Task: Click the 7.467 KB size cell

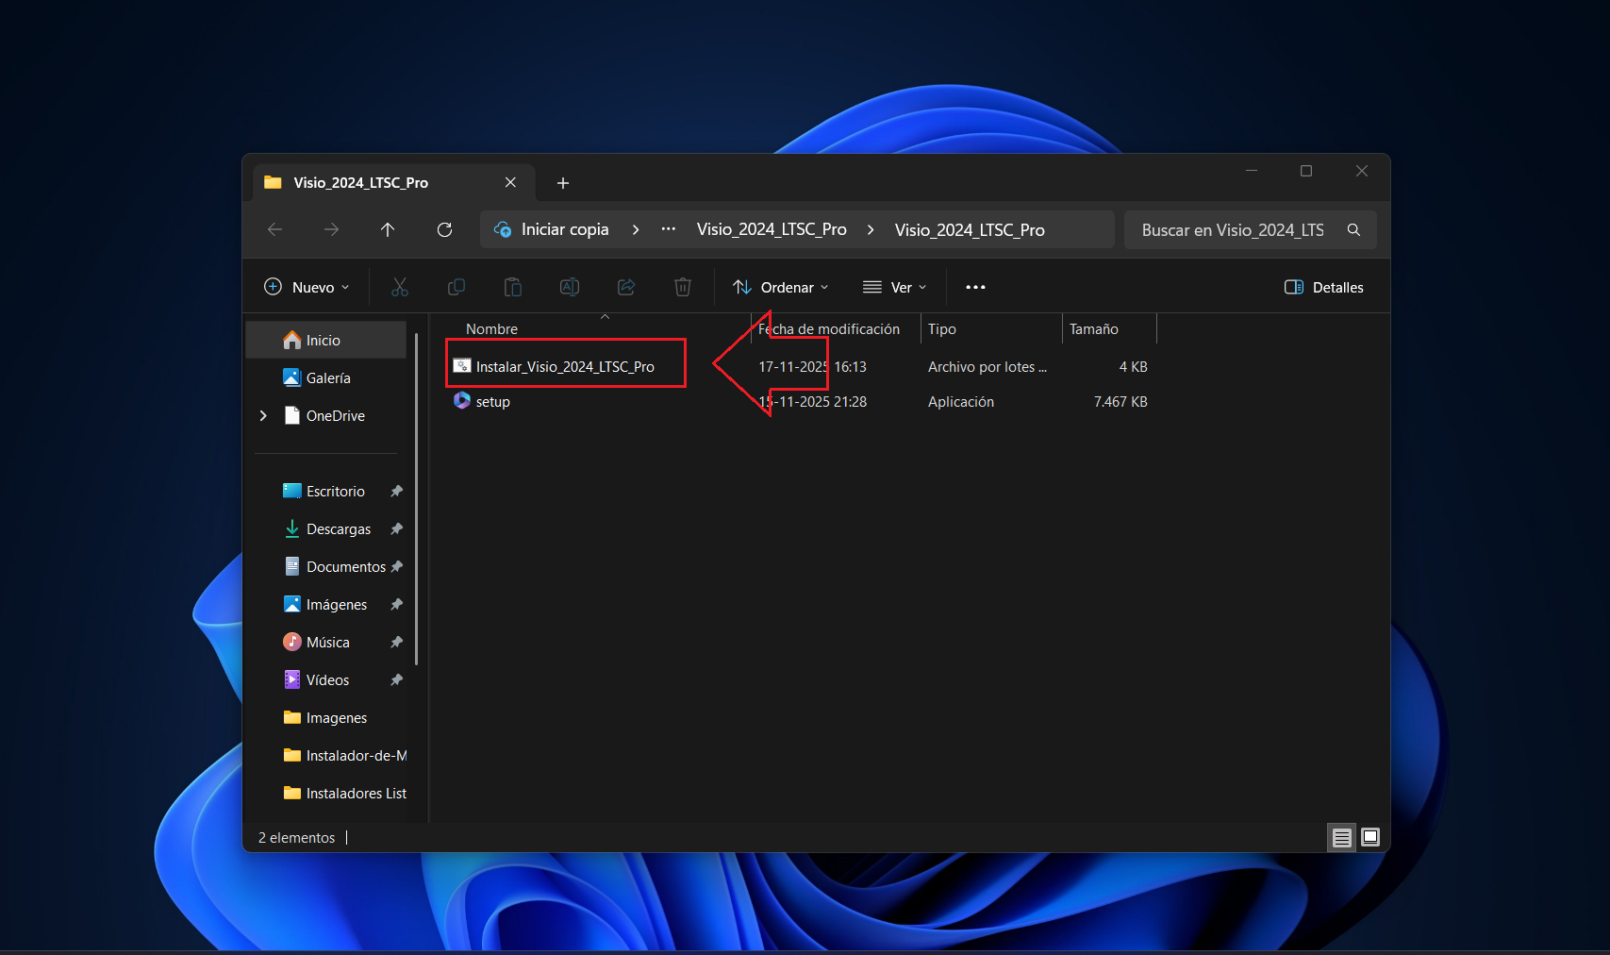Action: pos(1120,401)
